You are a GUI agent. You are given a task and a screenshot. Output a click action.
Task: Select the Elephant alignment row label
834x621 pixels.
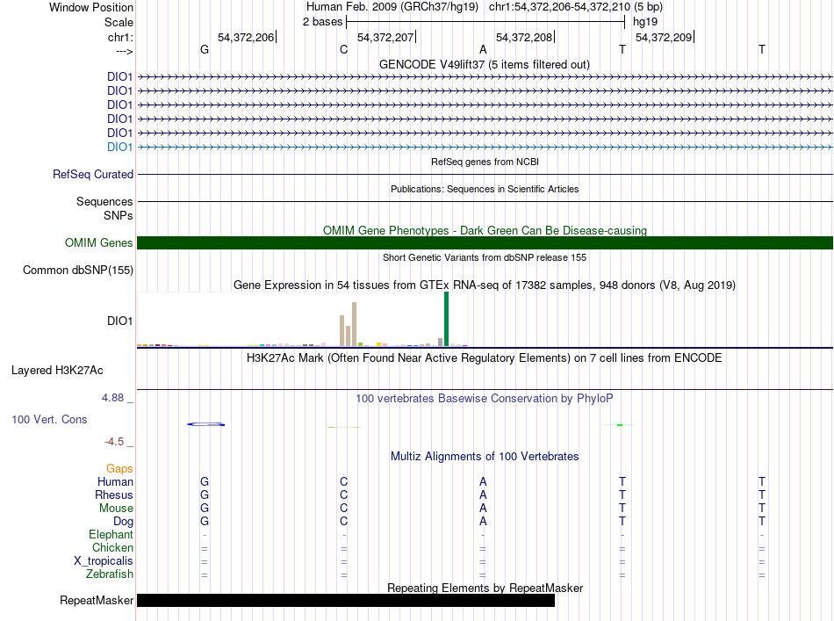(x=111, y=535)
